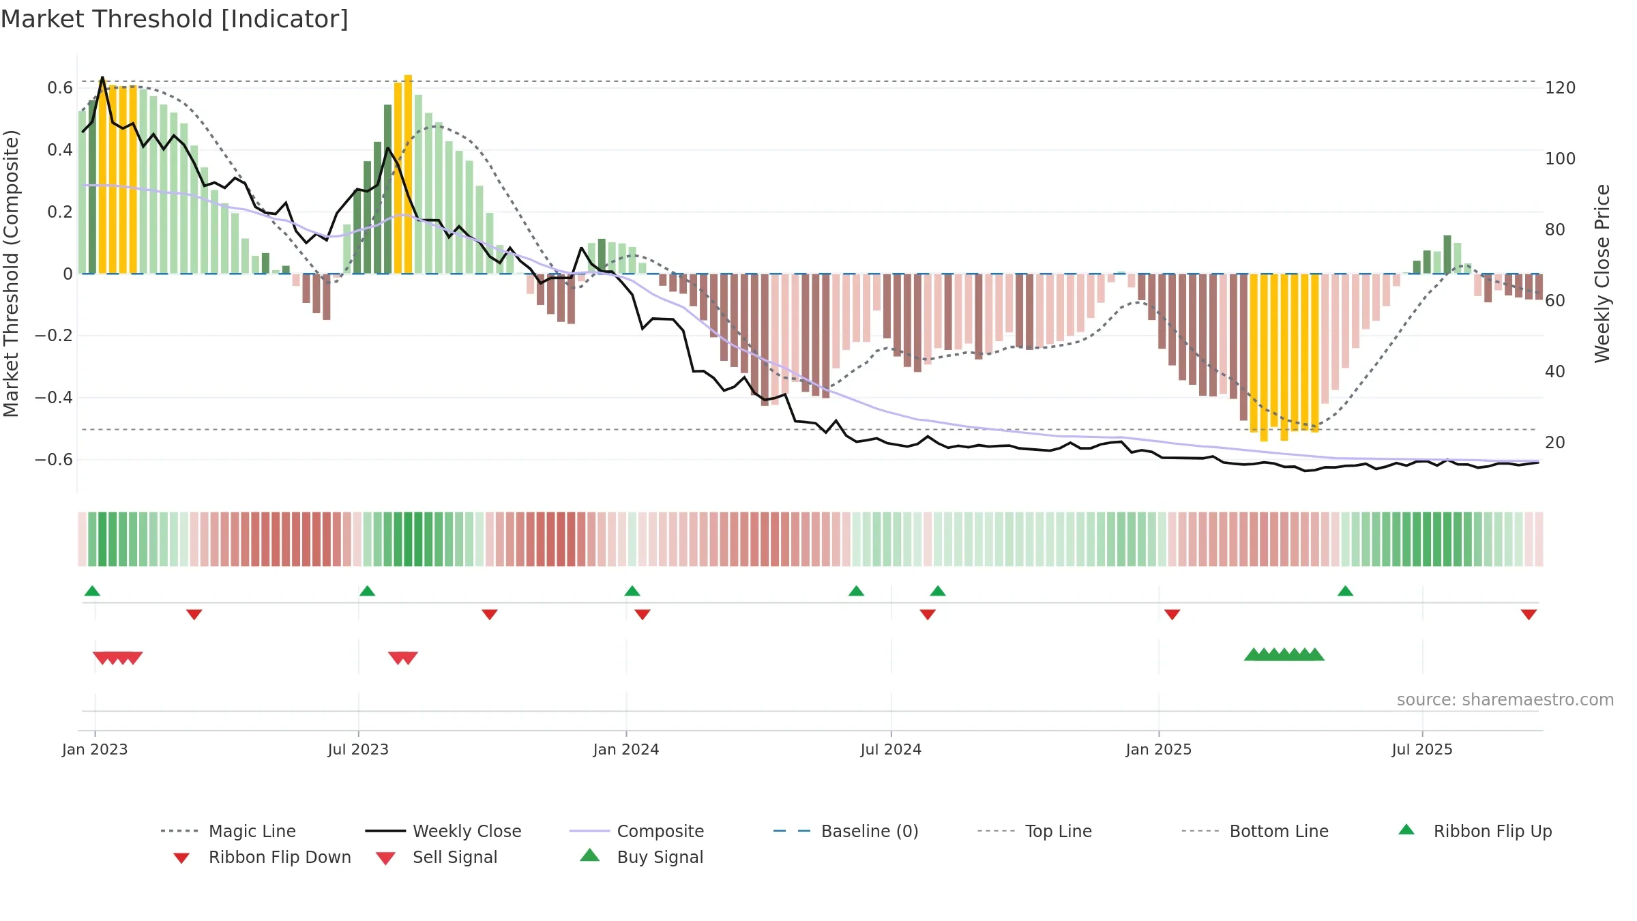
Task: Toggle the Top Line legend entry
Action: [1034, 831]
